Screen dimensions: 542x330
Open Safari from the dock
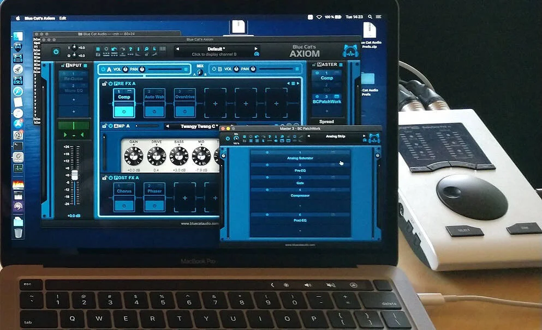18,91
